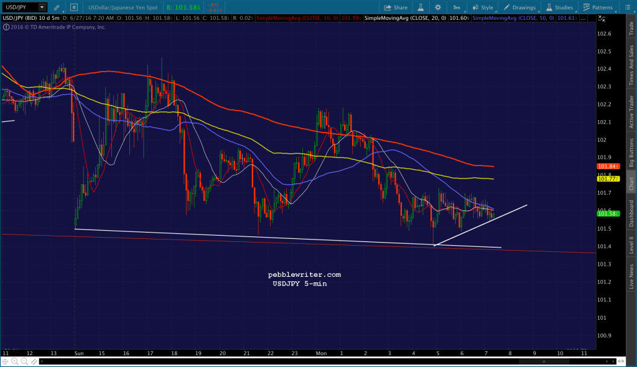Click the L: 101.56 low value
Screen dimensions: 637x367
187,18
